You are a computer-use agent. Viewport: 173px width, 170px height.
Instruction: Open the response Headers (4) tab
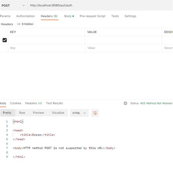click(x=34, y=103)
